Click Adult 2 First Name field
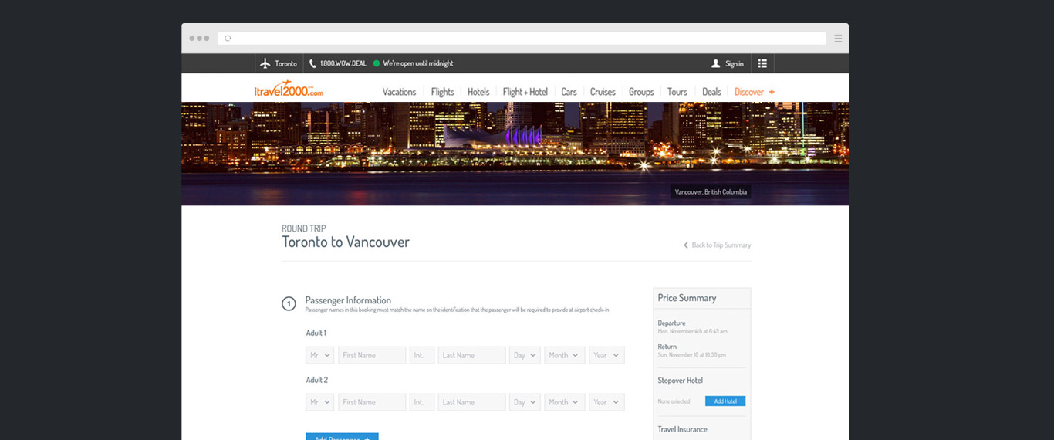The height and width of the screenshot is (440, 1054). 372,402
